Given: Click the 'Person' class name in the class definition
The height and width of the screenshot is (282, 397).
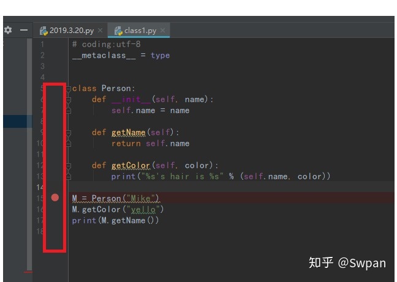Looking at the screenshot, I should pos(116,89).
